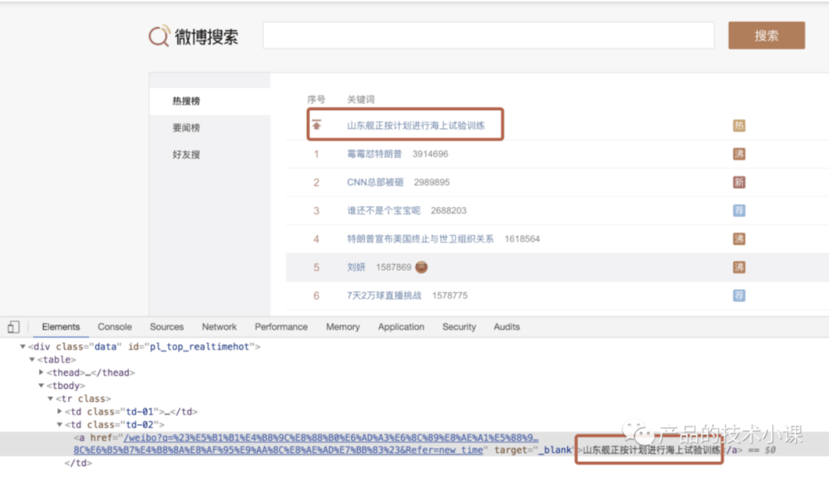Image resolution: width=829 pixels, height=481 pixels.
Task: Open the 7天2万球直播挑战 topic
Action: [384, 295]
